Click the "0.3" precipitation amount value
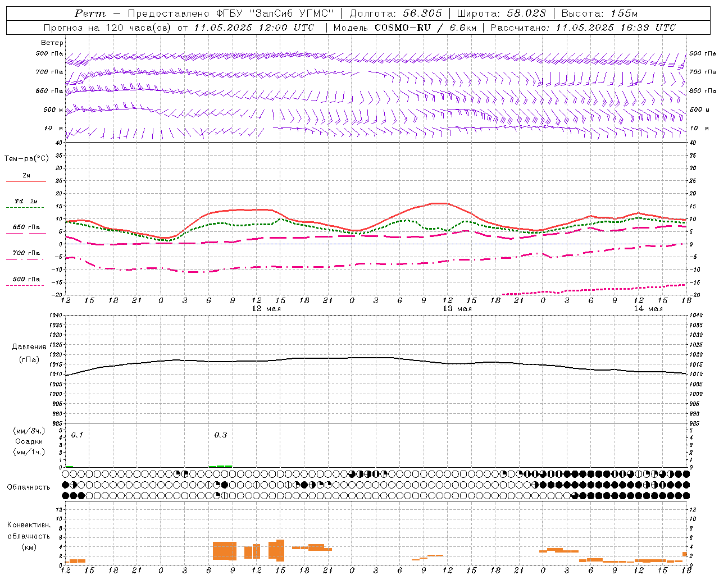Viewport: 719px width, 575px height. (x=221, y=435)
